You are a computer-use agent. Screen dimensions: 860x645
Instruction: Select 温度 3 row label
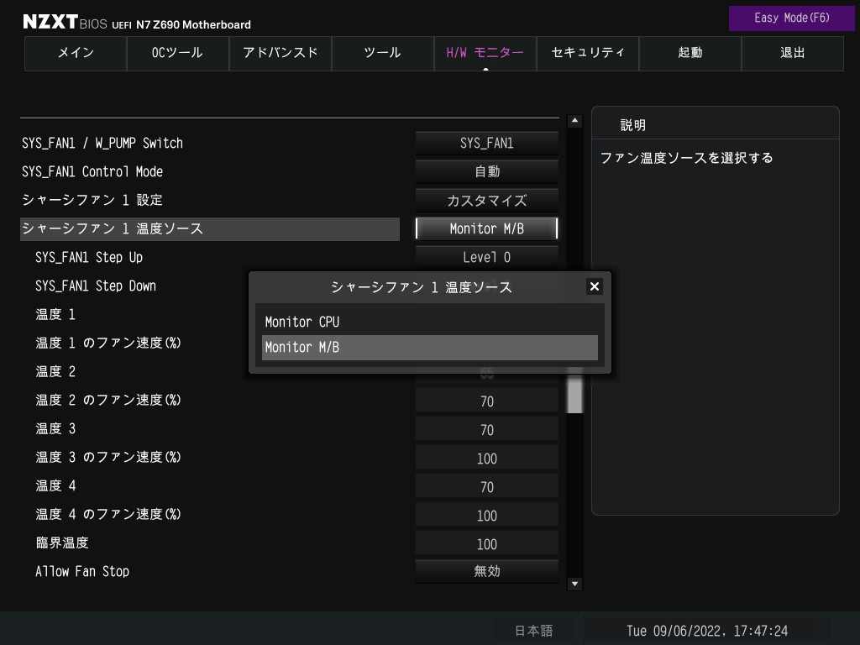55,428
